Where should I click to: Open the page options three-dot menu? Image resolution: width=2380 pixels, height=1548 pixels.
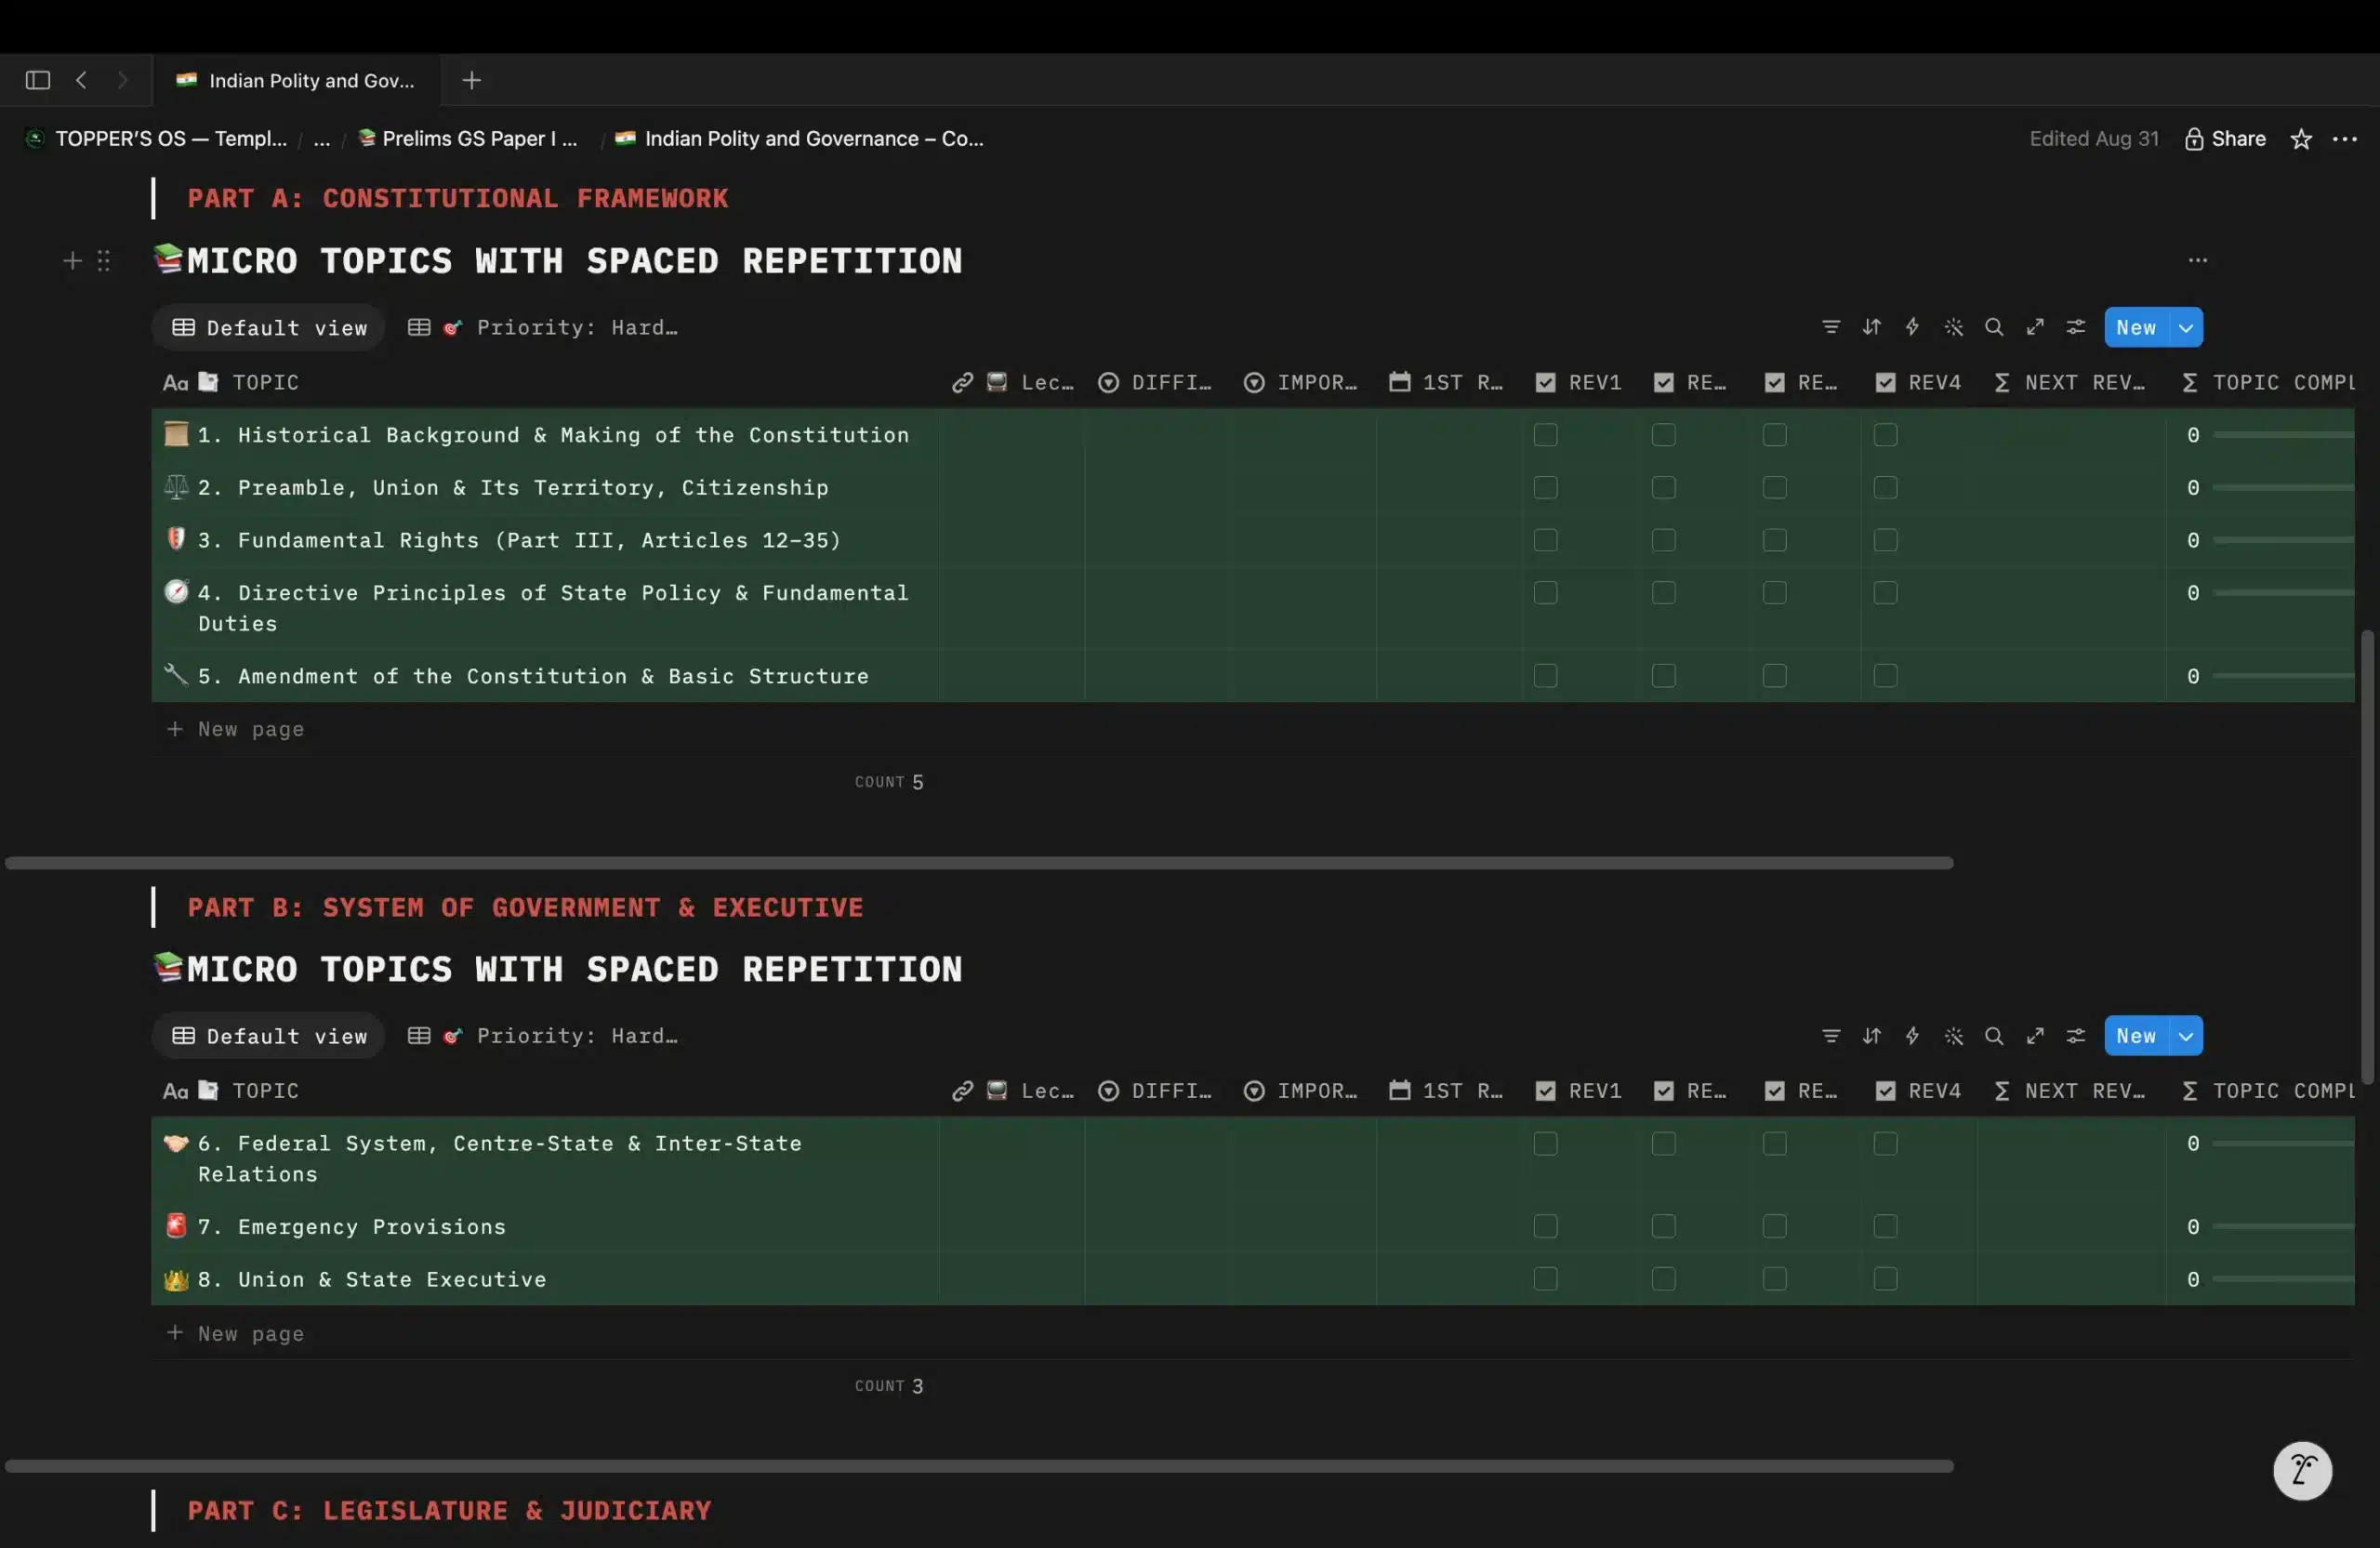[x=2344, y=139]
